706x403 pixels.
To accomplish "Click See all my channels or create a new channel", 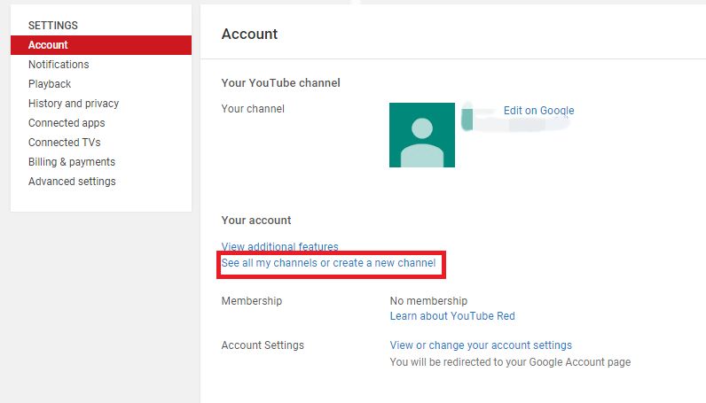I will point(328,263).
